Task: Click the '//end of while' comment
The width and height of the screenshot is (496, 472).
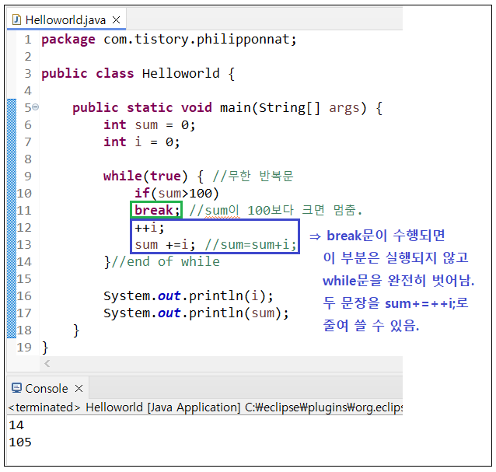Action: tap(166, 261)
